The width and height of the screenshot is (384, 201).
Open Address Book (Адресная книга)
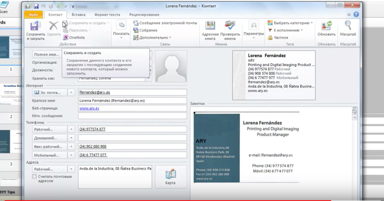(210, 31)
